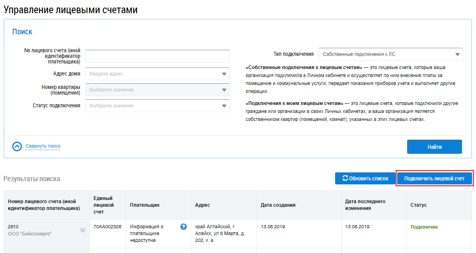The image size is (476, 253).
Task: Expand account 2610 row double-chevron
Action: tap(83, 230)
